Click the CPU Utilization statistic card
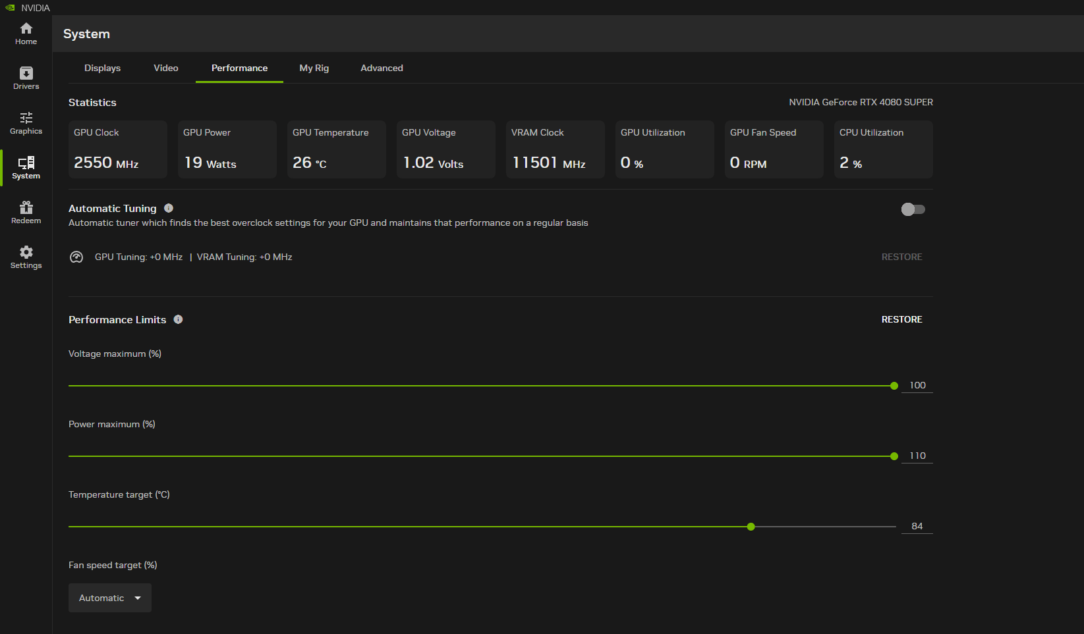Viewport: 1084px width, 634px height. 884,149
